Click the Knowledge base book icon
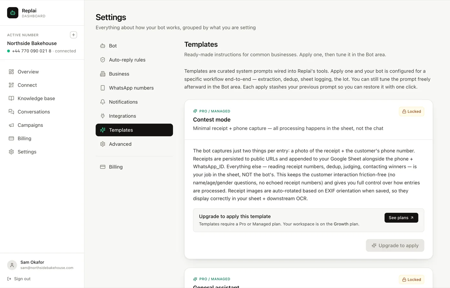Screen dimensions: 450x288 [x=11, y=98]
